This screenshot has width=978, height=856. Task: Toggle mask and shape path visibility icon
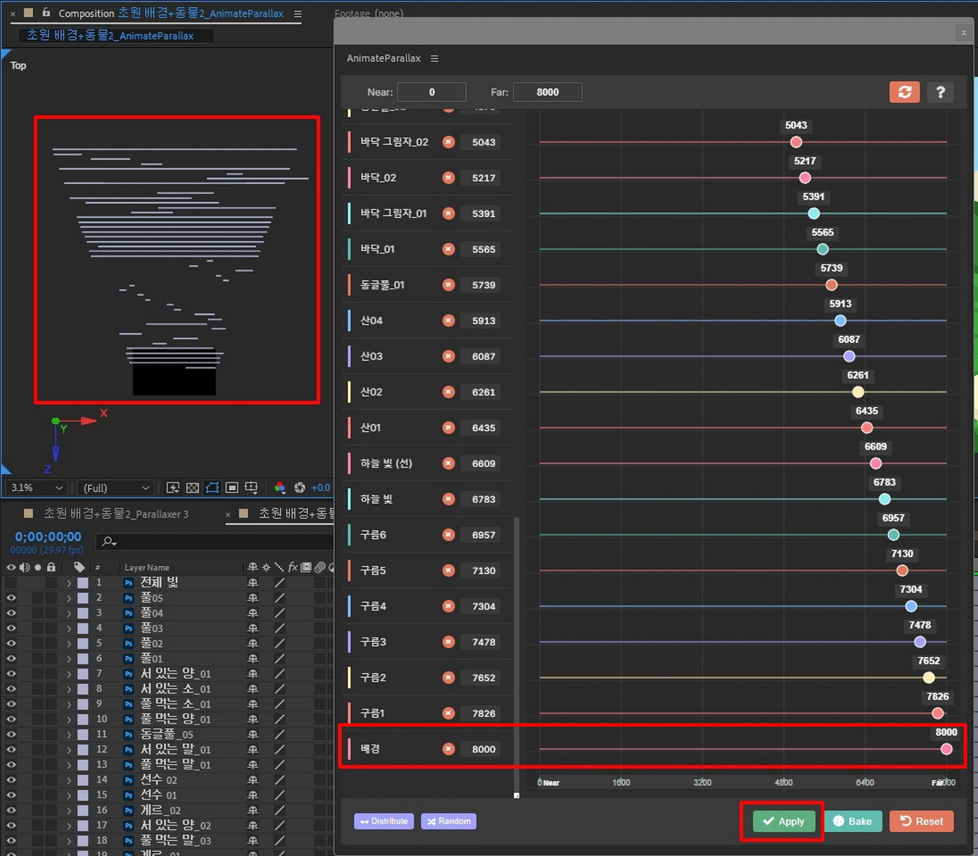tap(212, 487)
